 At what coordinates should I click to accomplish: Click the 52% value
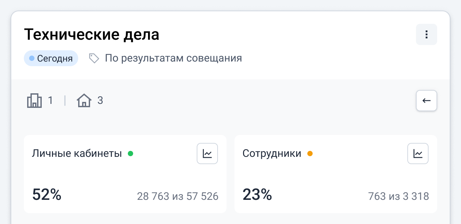tap(47, 195)
